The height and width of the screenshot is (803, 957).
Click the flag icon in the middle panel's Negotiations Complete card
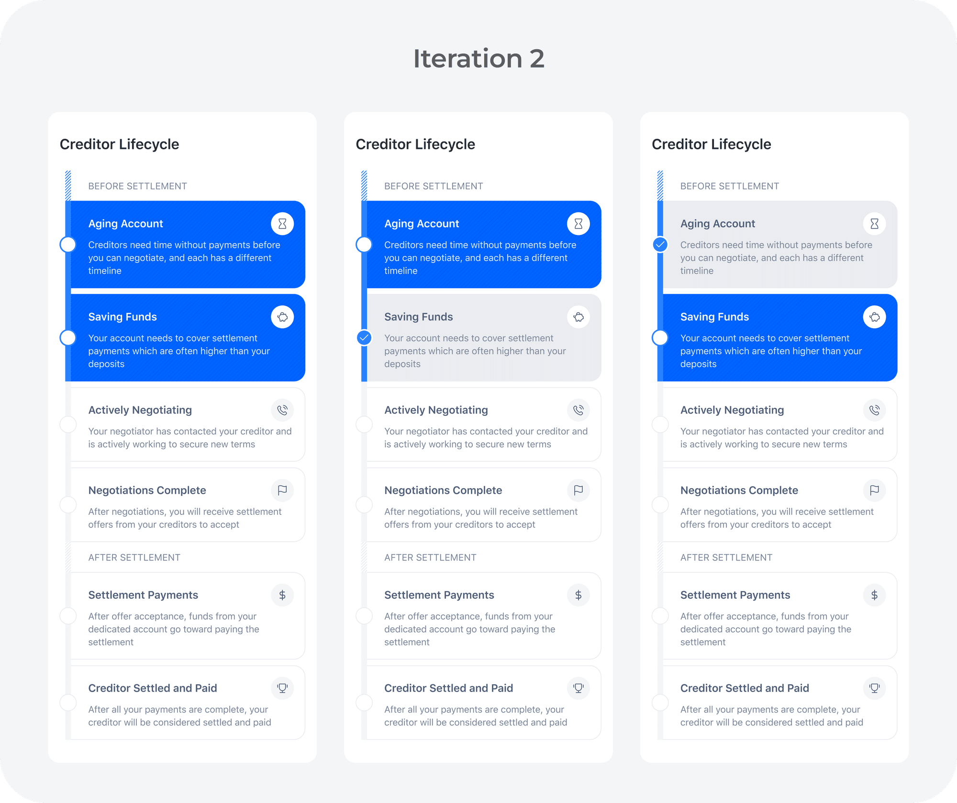point(579,490)
